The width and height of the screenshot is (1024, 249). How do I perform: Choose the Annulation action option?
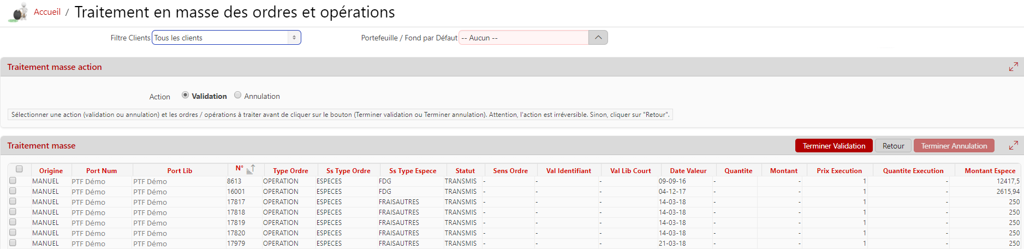tap(237, 95)
